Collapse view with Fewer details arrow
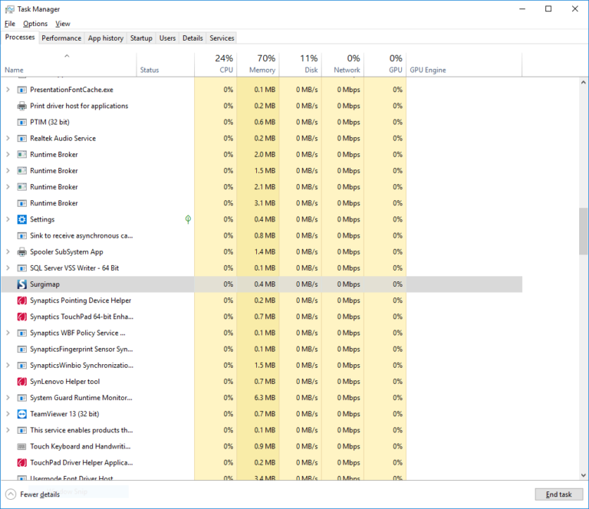The image size is (589, 509). pyautogui.click(x=11, y=494)
